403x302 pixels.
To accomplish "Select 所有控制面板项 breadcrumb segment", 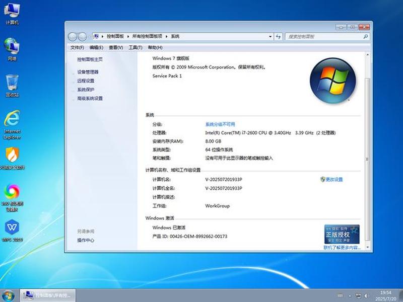I will [147, 36].
